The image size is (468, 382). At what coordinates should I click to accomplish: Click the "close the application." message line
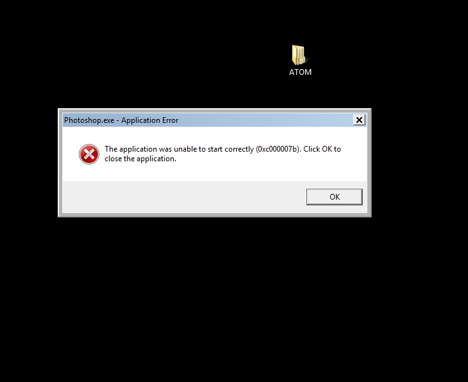coord(140,159)
